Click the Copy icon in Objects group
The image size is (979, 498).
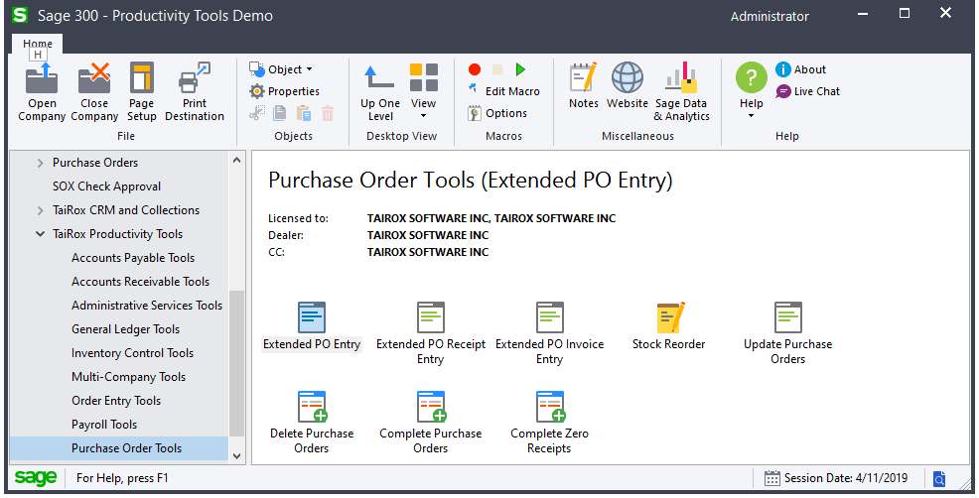pyautogui.click(x=280, y=113)
